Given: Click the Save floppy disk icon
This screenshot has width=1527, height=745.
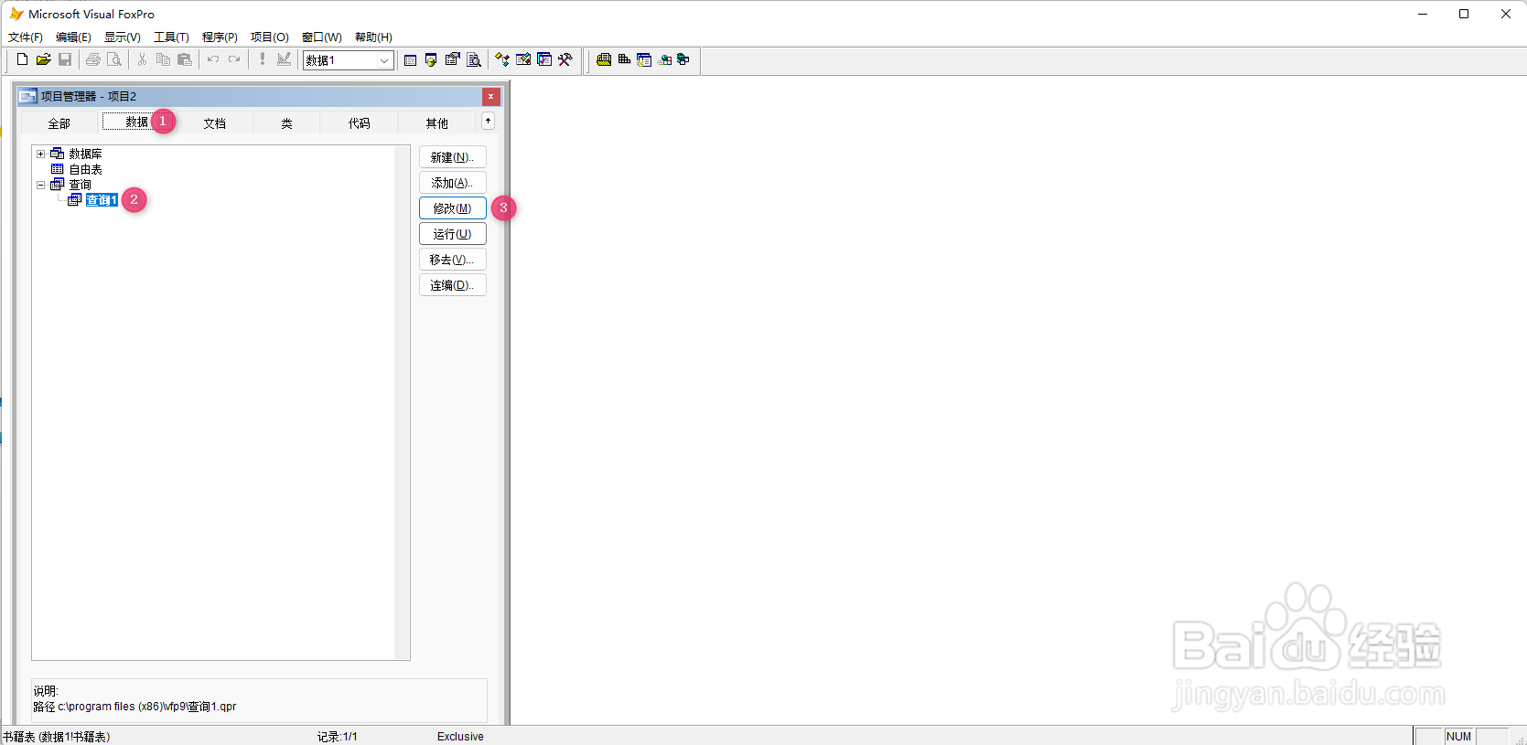Looking at the screenshot, I should [x=65, y=59].
